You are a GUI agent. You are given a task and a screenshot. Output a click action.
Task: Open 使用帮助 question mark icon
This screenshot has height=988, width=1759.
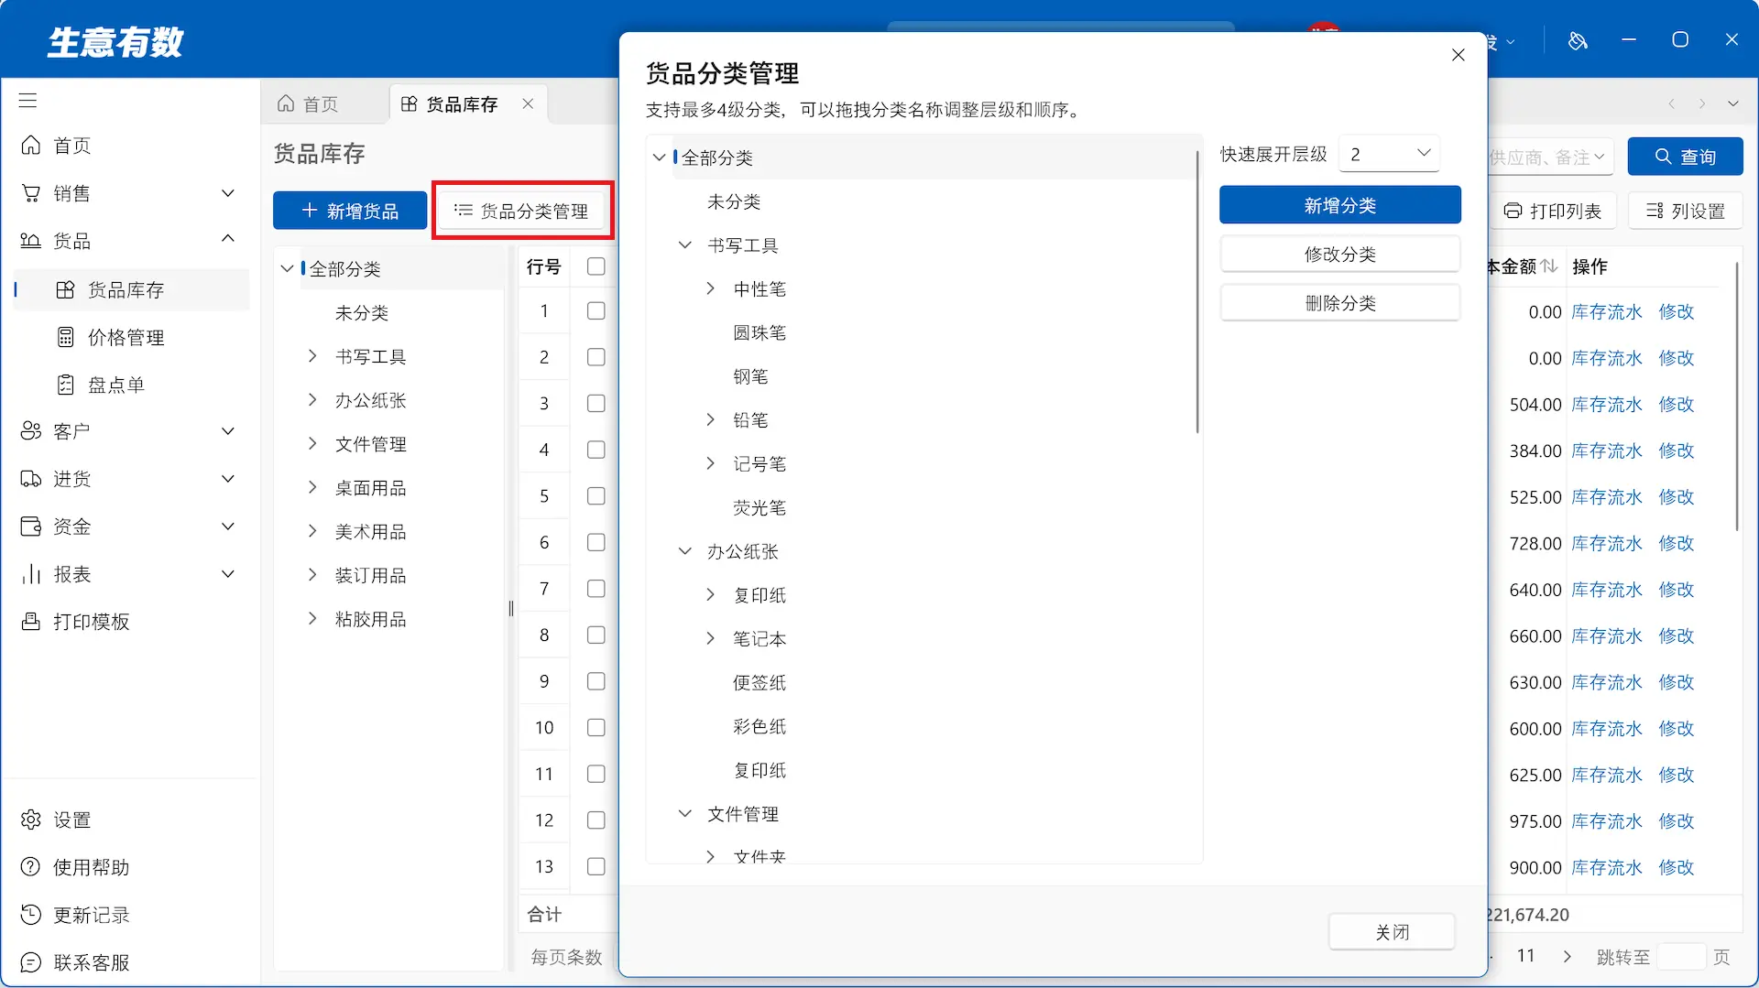click(x=31, y=867)
